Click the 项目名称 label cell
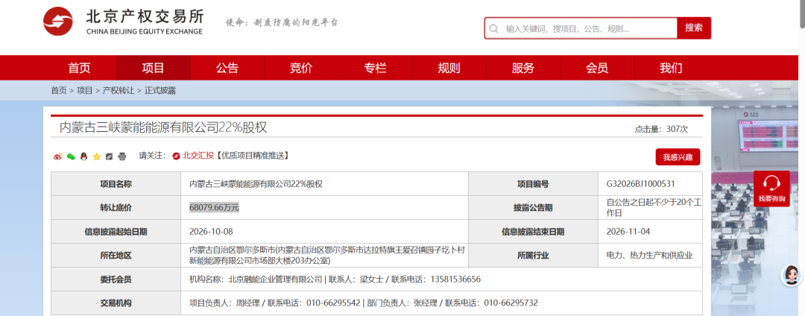This screenshot has height=316, width=805. coord(116,183)
